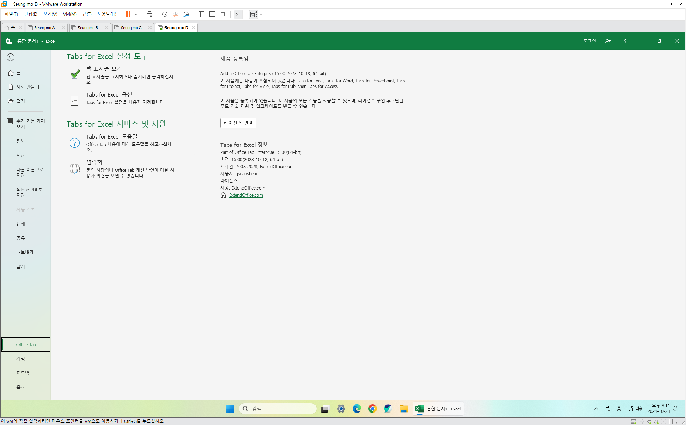Screen dimensions: 686x425
Task: Click 로그인 in the Excel title bar
Action: click(x=589, y=41)
